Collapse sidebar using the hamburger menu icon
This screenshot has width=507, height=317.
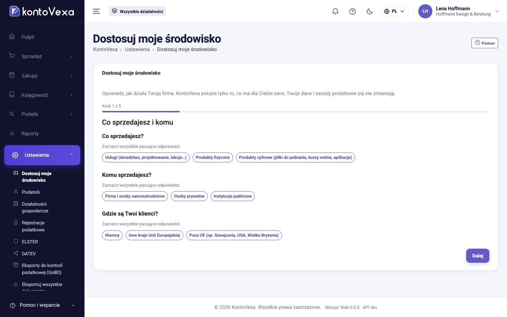(96, 11)
